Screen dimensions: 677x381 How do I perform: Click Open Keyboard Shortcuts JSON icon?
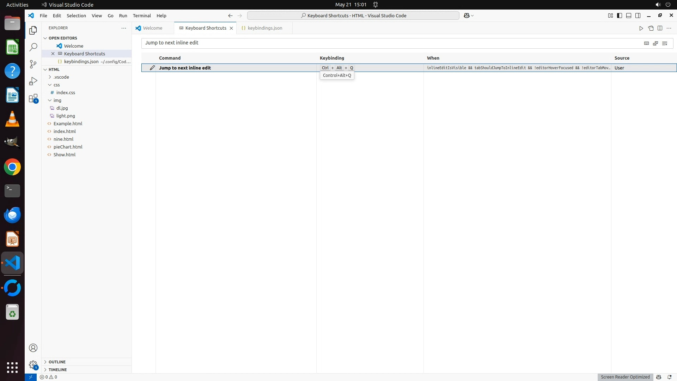click(x=651, y=28)
